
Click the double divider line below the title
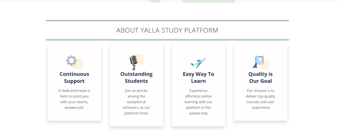click(167, 40)
